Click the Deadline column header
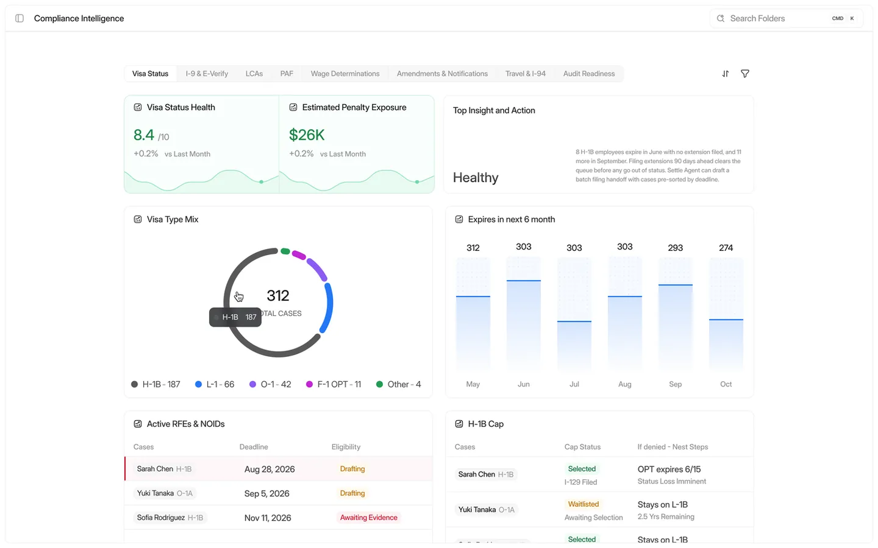 [254, 447]
